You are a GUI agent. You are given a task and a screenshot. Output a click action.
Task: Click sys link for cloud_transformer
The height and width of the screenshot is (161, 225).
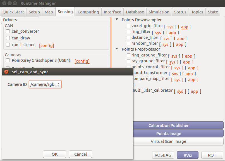[x=175, y=74]
